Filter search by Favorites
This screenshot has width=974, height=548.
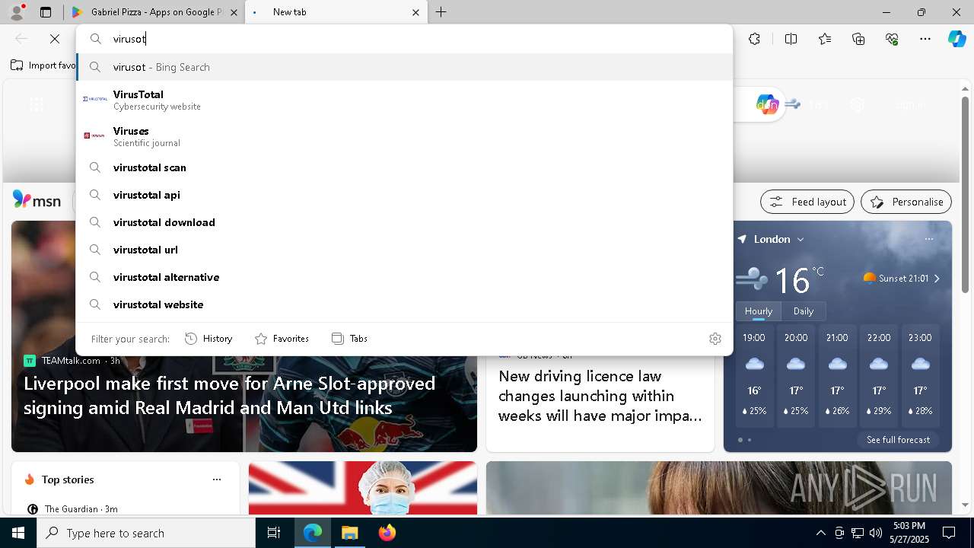(x=282, y=339)
